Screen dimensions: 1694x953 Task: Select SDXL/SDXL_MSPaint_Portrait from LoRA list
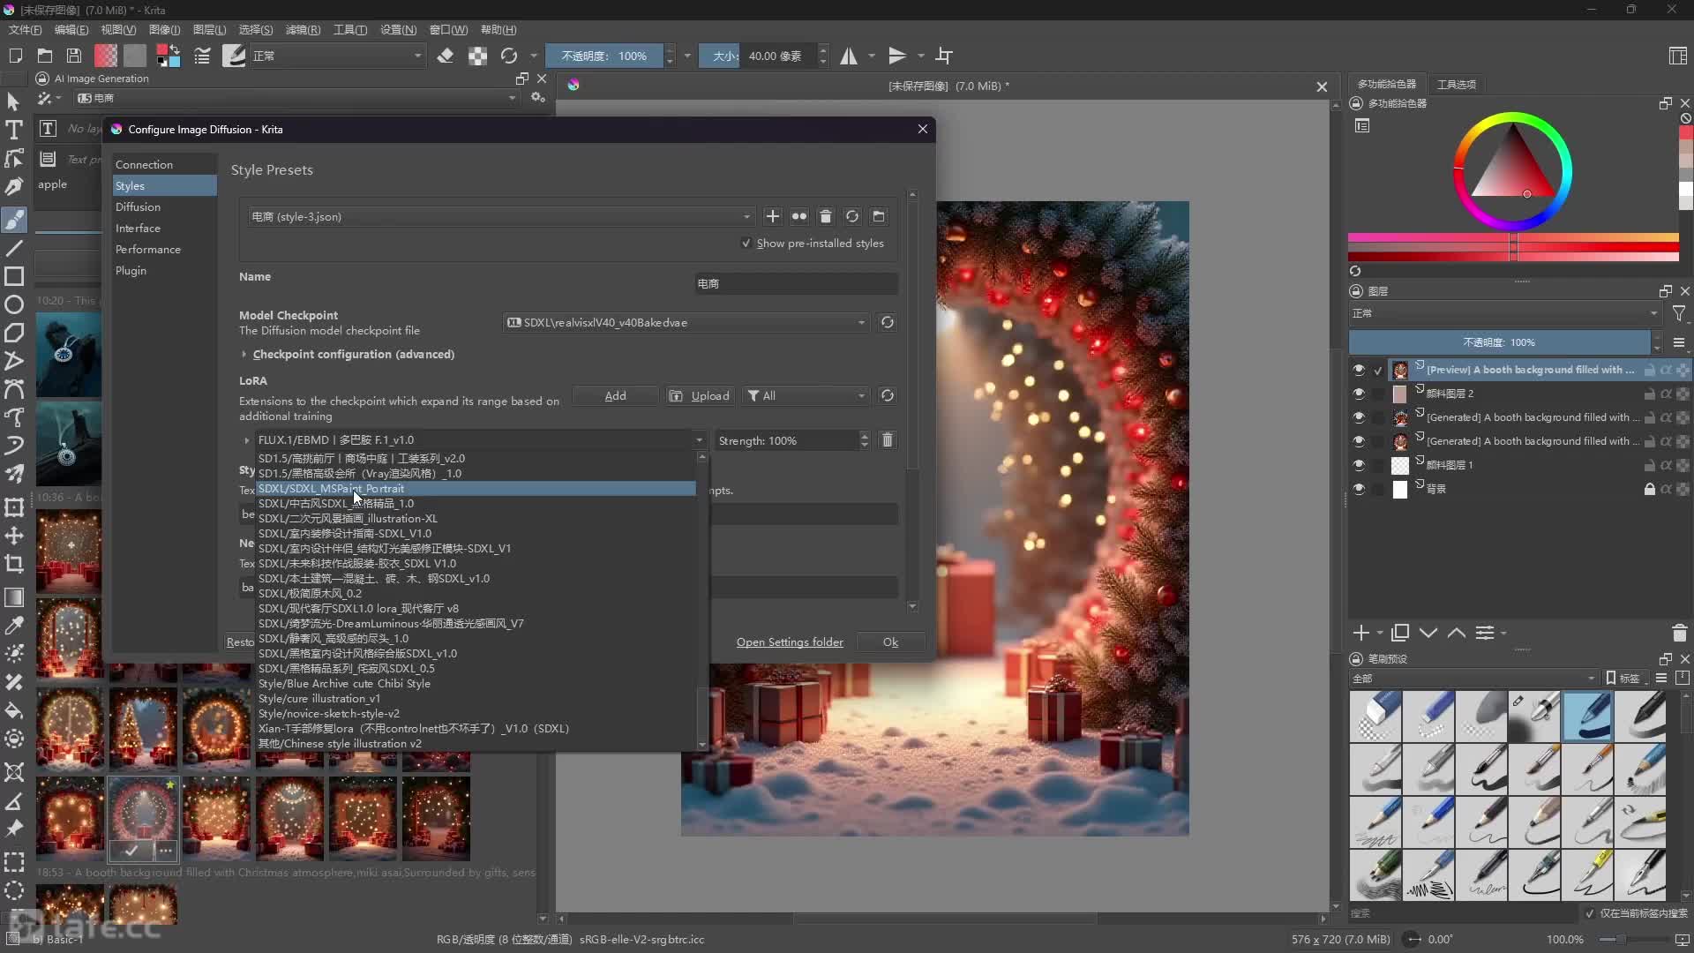[476, 488]
